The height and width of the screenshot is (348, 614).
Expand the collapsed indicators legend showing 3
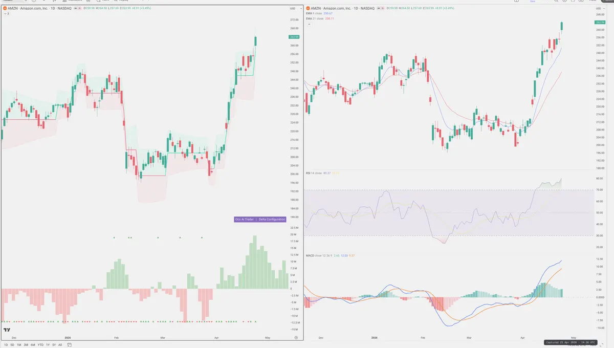click(x=6, y=14)
